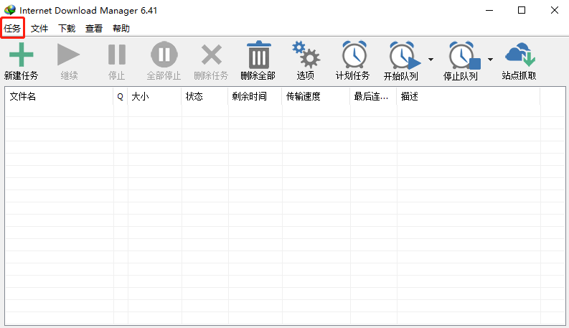Screen dimensions: 569x328
Task: Launch 站点抓取 site grabber cloud icon
Action: coord(519,56)
